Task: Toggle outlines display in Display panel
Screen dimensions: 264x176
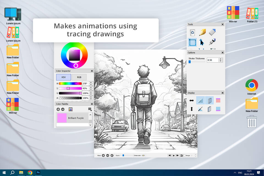Action: 200,109
